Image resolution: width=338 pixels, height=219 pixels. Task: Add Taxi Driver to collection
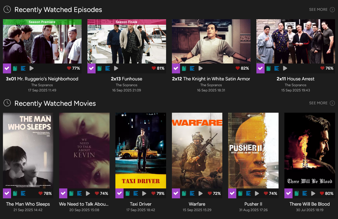[128, 193]
